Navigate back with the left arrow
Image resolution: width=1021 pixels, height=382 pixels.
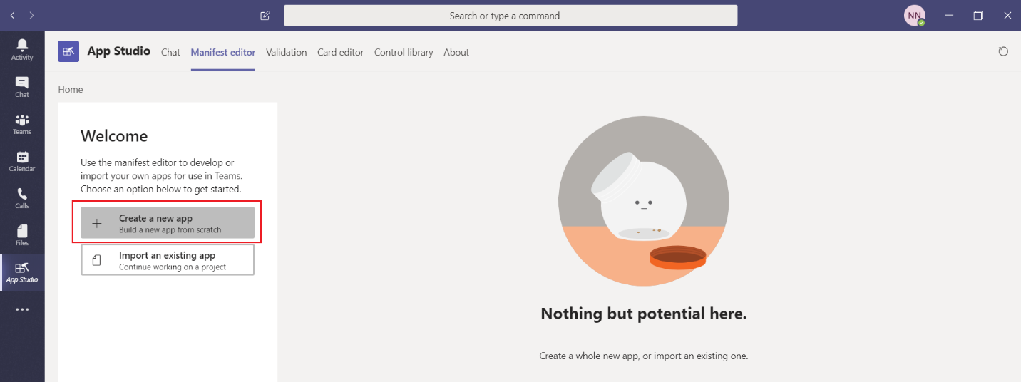point(13,15)
